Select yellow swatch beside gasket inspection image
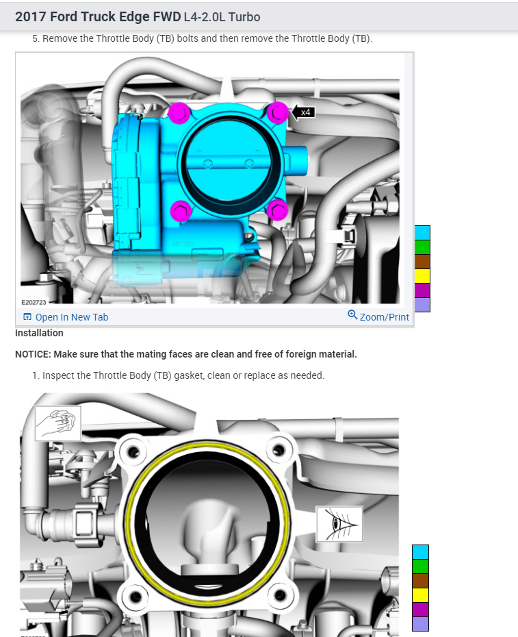 (420, 595)
